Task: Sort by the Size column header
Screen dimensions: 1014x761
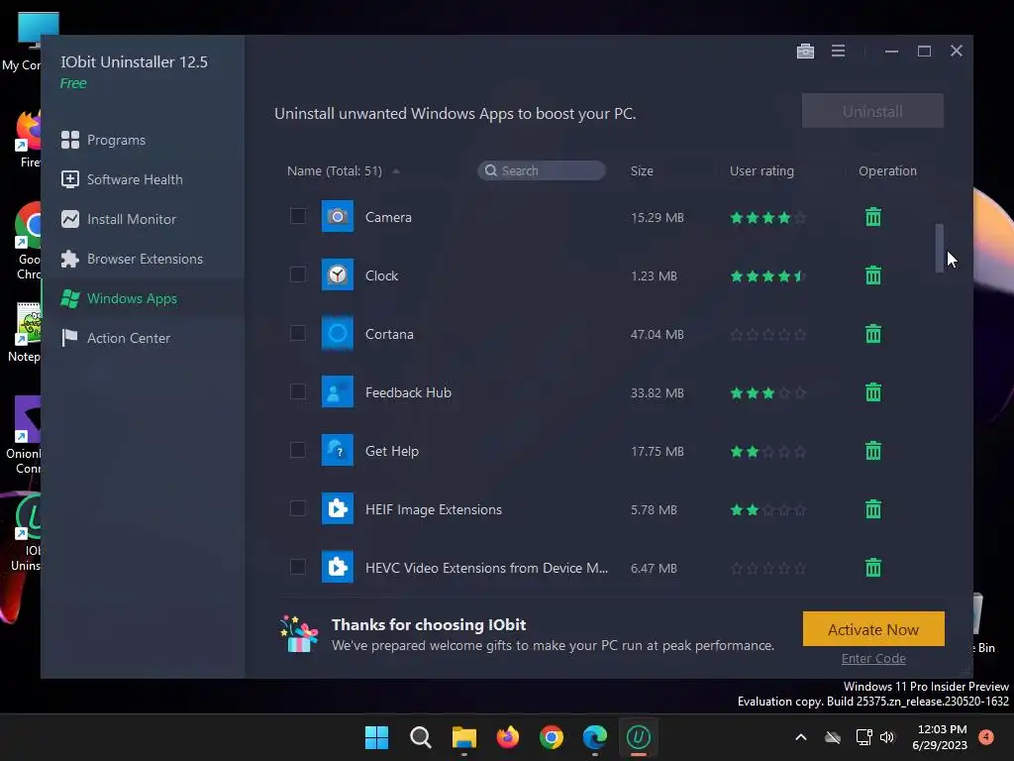Action: (642, 170)
